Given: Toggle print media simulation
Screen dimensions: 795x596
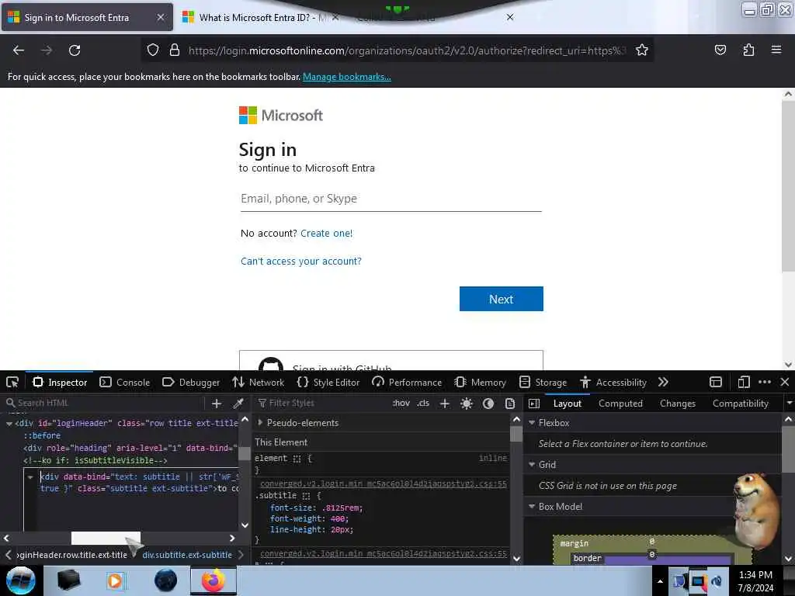Looking at the screenshot, I should tap(510, 404).
